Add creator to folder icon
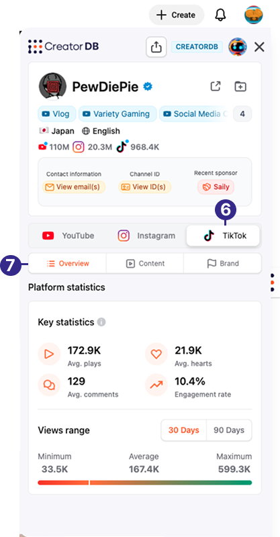280x537 pixels. (x=240, y=87)
